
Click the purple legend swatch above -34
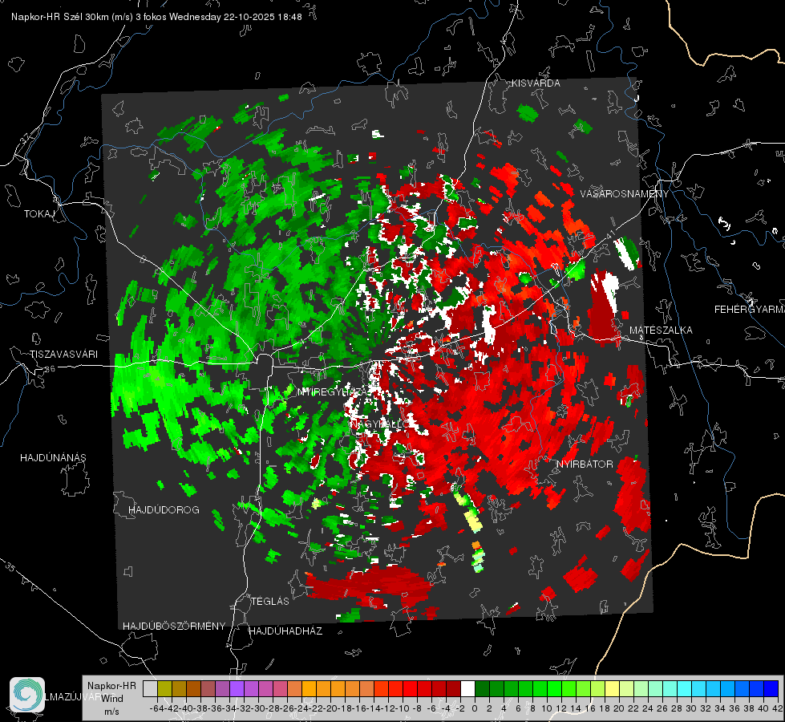[237, 688]
